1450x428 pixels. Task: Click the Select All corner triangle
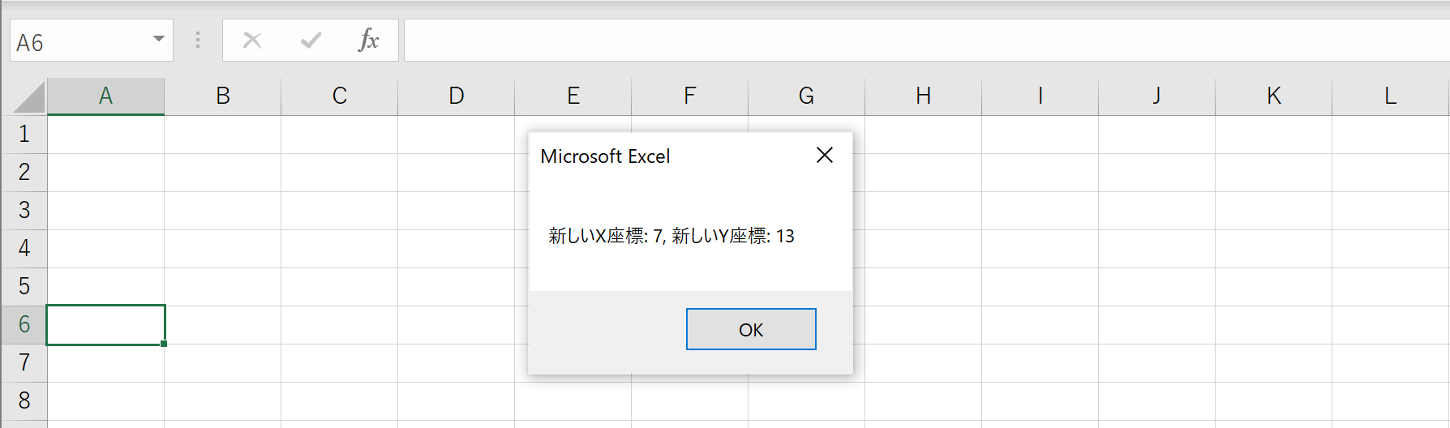pyautogui.click(x=30, y=97)
